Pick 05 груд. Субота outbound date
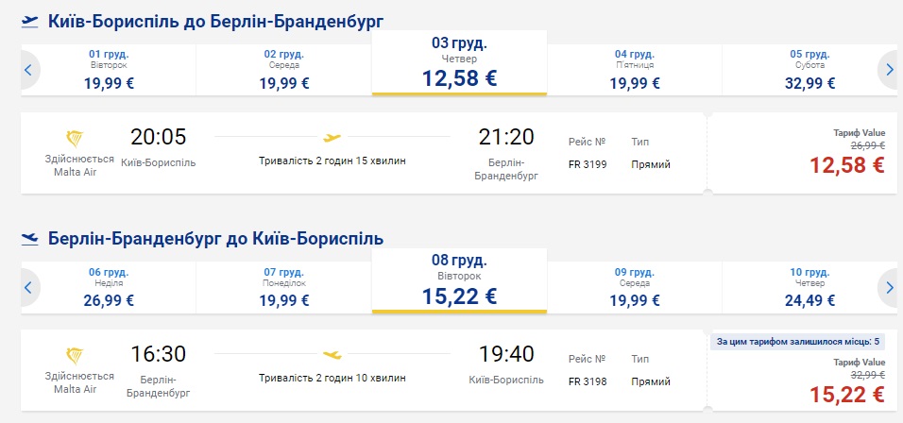This screenshot has width=903, height=423. pos(810,69)
